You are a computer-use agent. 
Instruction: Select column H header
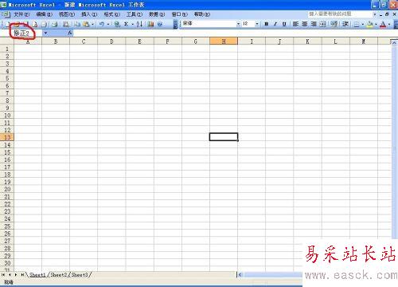(x=224, y=41)
